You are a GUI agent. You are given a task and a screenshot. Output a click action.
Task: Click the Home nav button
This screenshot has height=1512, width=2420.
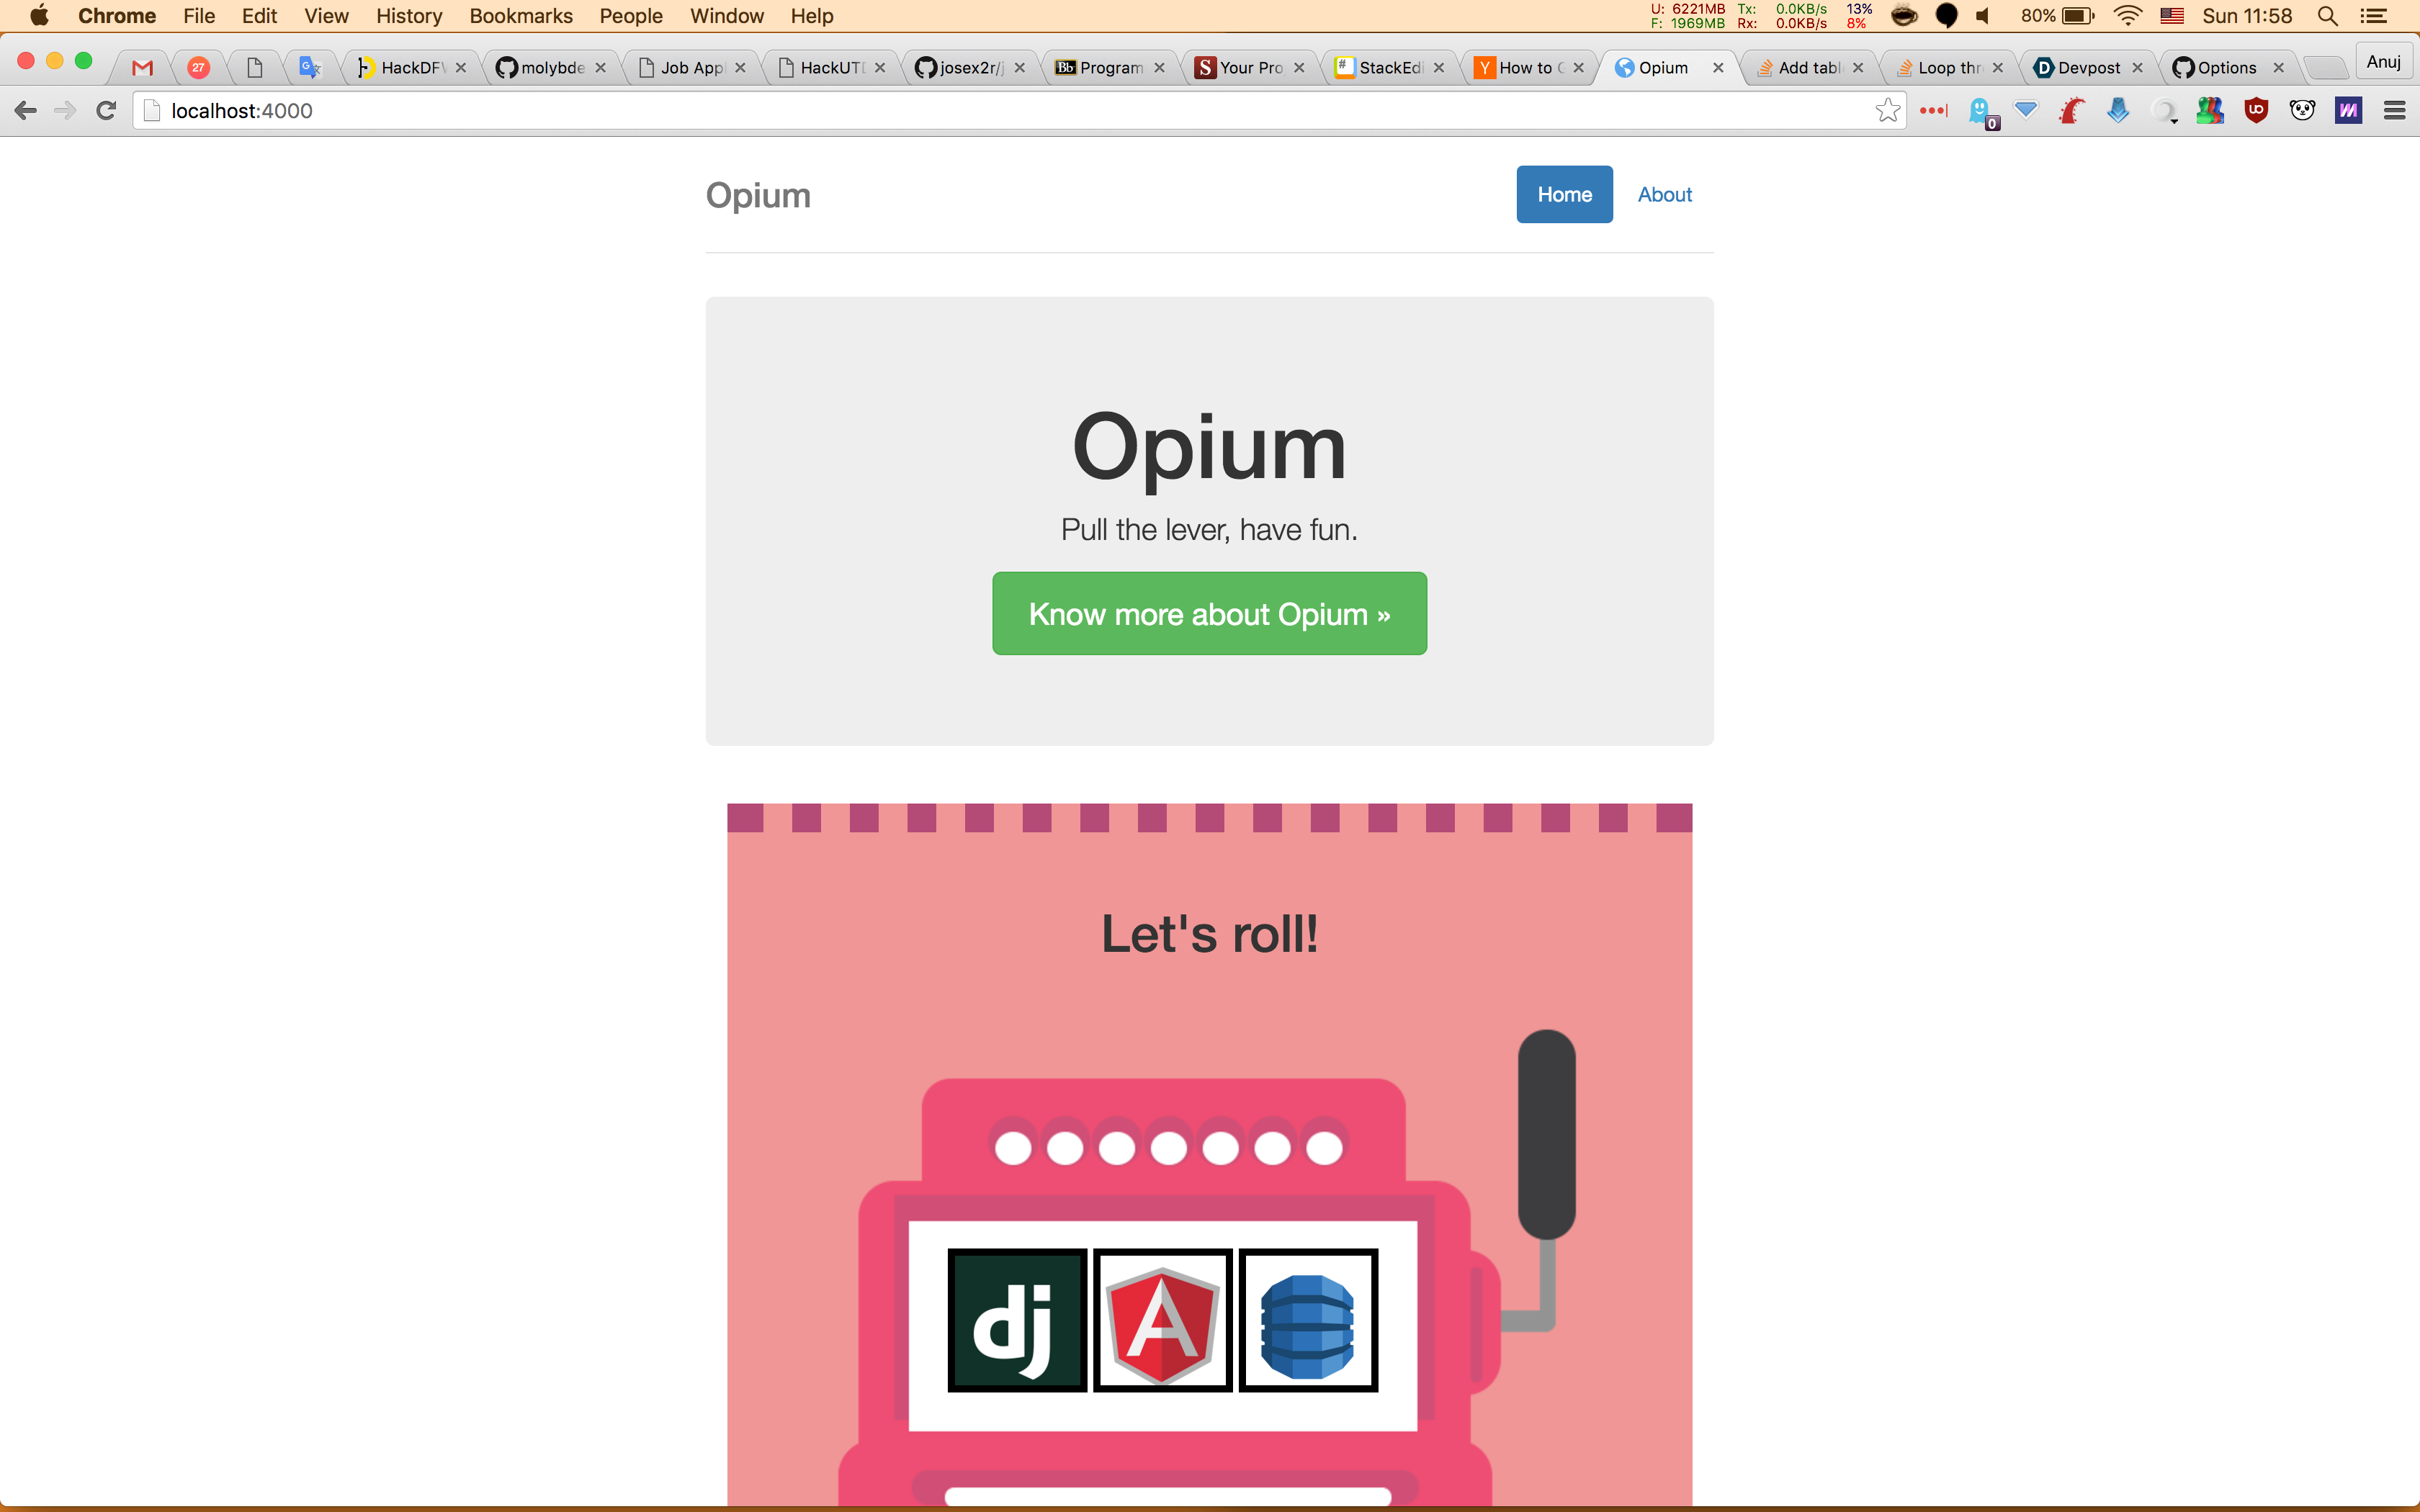[1564, 195]
